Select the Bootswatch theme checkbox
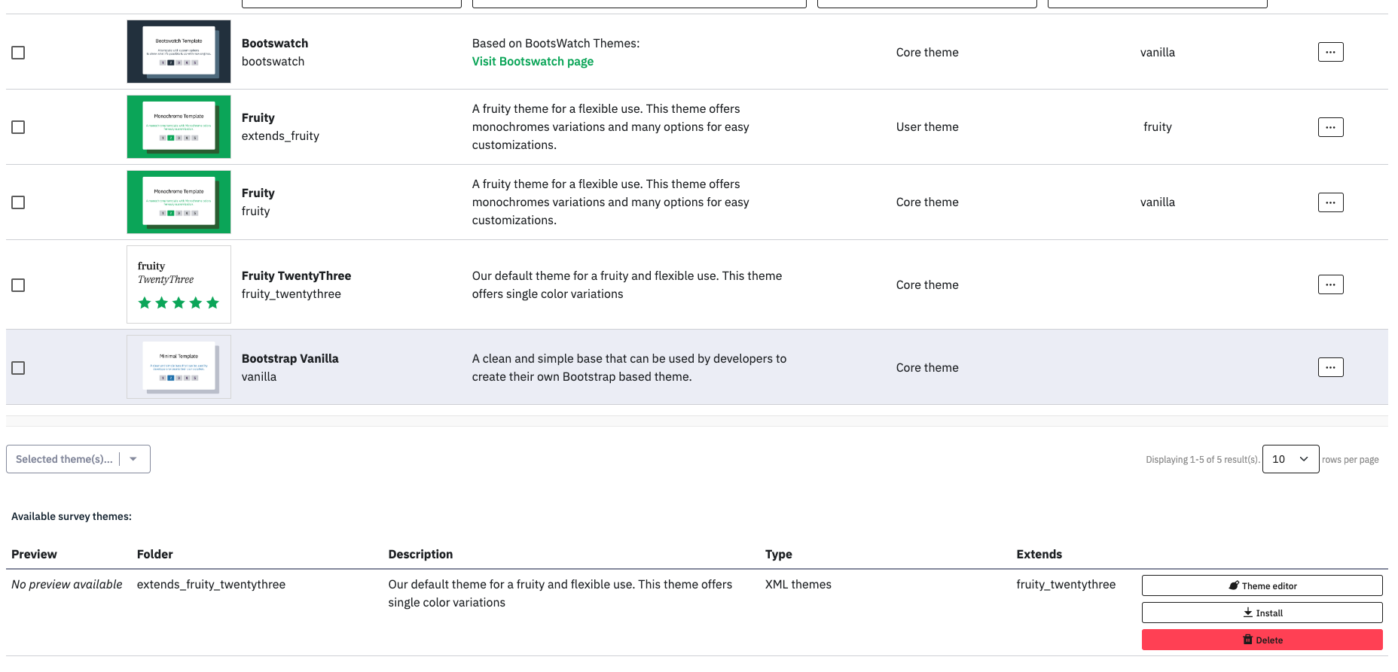This screenshot has height=672, width=1398. pos(18,53)
